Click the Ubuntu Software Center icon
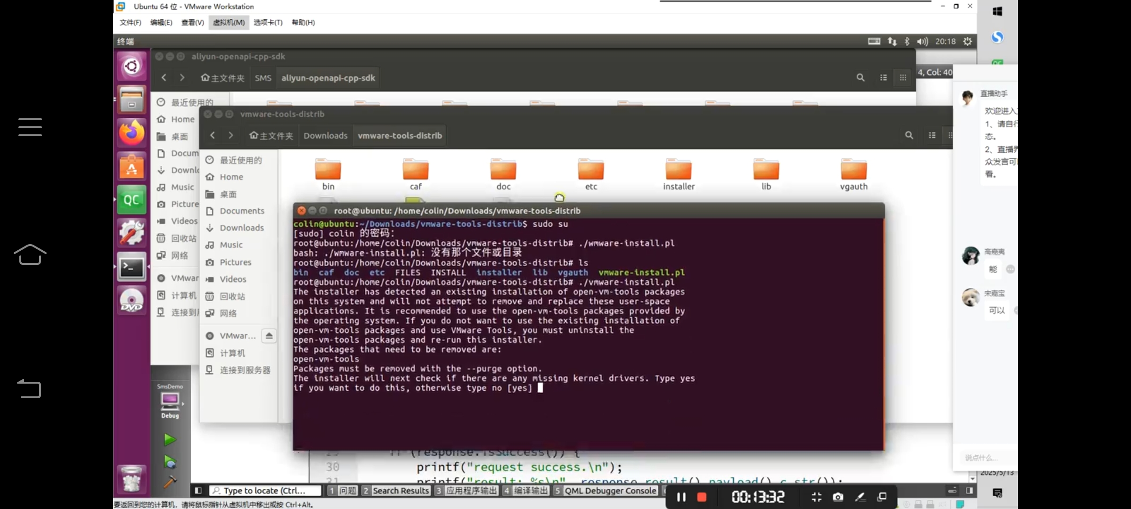1131x509 pixels. tap(131, 166)
